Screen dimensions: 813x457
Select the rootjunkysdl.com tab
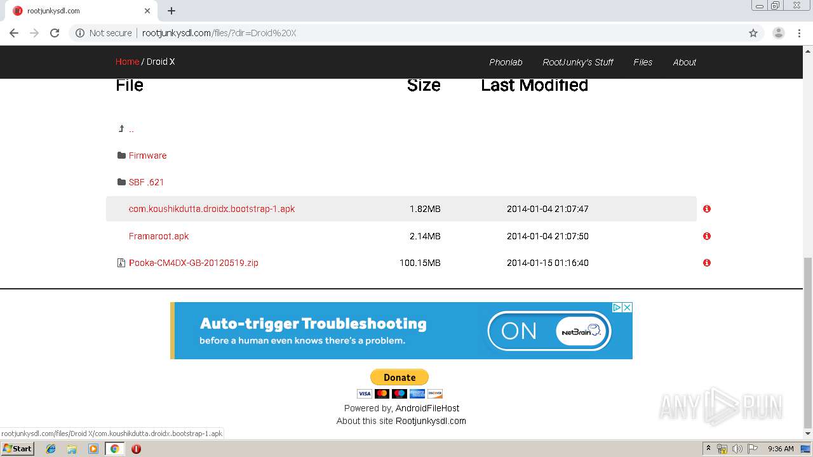coord(83,11)
